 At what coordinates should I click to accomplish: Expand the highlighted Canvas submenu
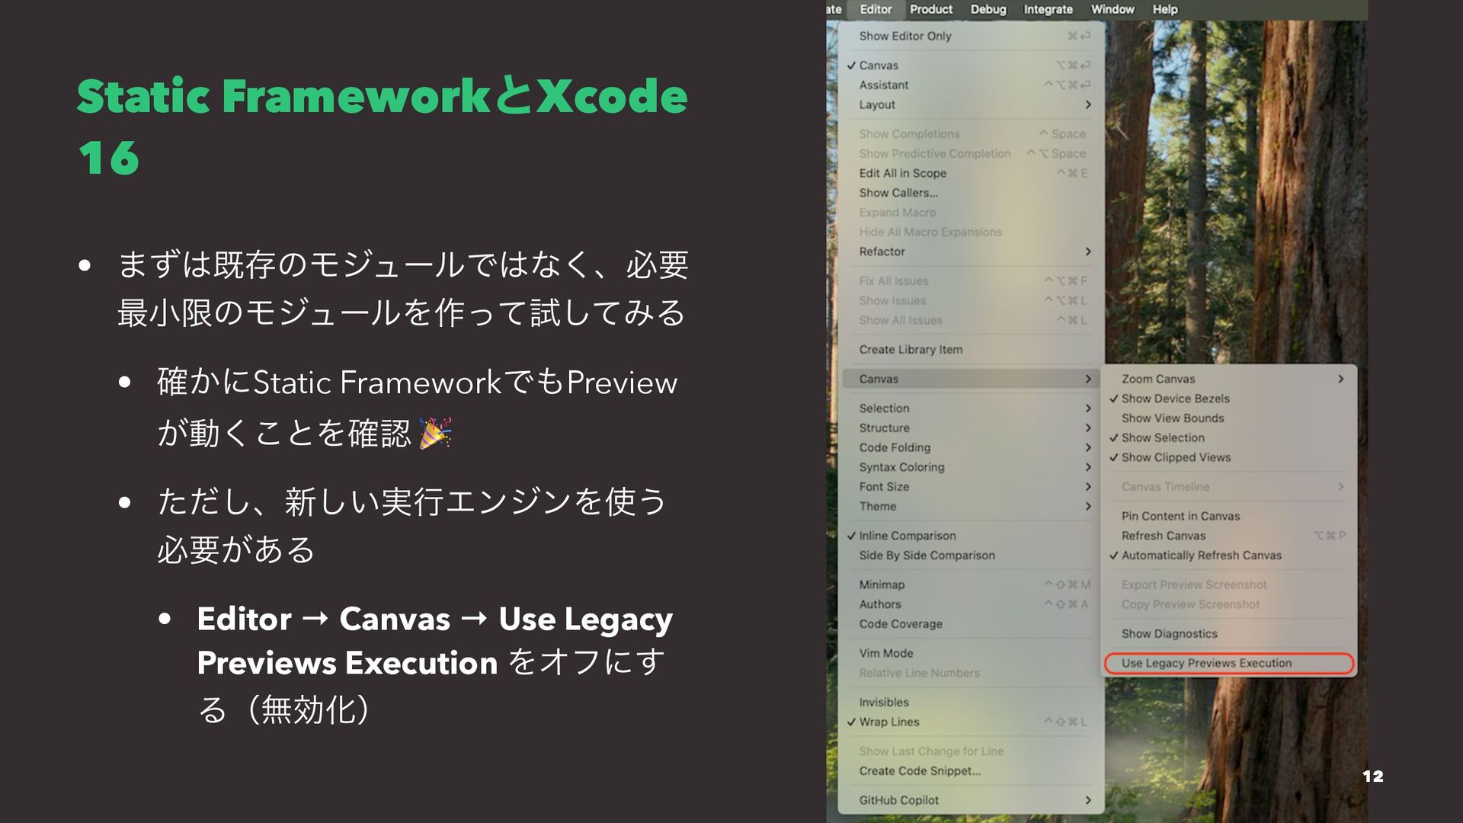pyautogui.click(x=971, y=379)
